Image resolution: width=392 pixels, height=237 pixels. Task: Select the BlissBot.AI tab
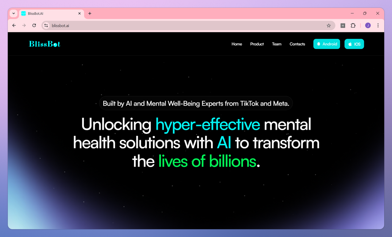point(51,13)
